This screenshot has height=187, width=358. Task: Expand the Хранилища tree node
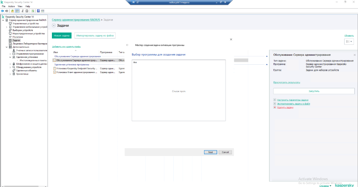[10, 74]
